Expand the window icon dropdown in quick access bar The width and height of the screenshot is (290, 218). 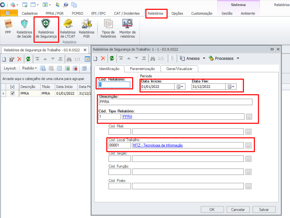tap(38, 5)
